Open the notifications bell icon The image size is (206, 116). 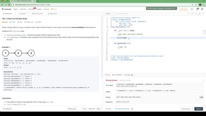pos(197,9)
